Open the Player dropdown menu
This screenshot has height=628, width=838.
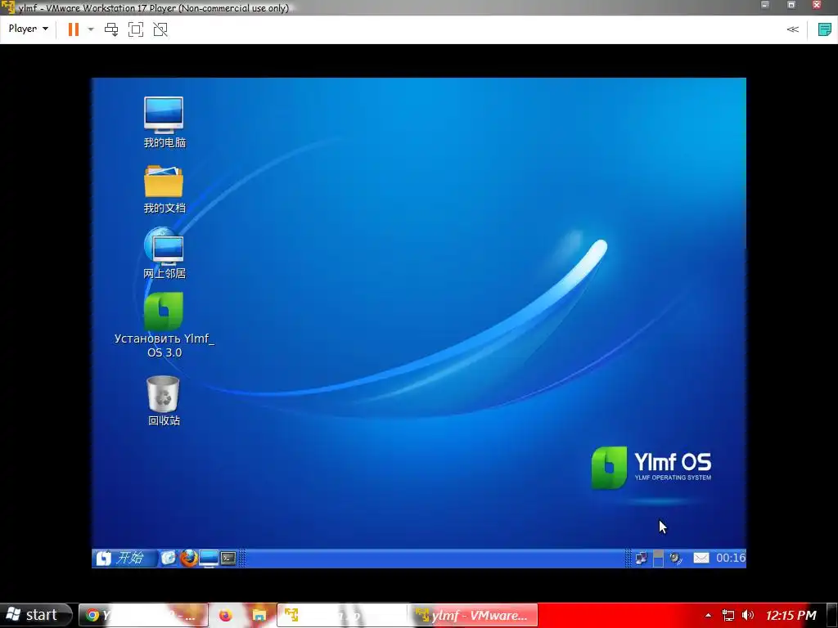[29, 29]
